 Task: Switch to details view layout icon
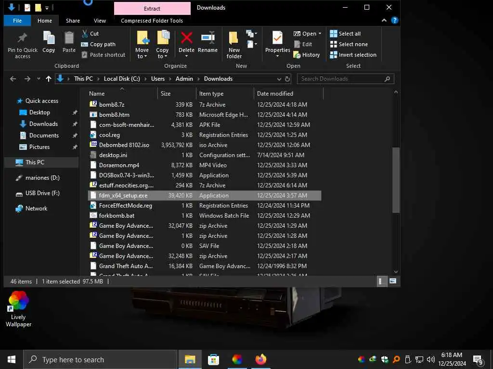click(x=381, y=281)
